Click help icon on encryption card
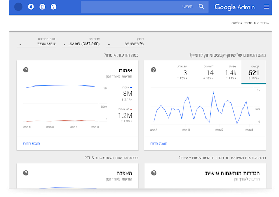 tap(26, 173)
